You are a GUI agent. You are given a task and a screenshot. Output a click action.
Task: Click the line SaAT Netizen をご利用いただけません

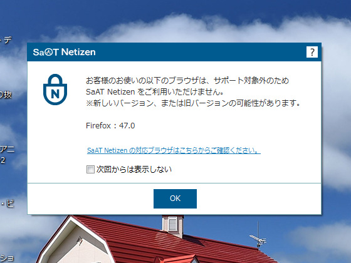click(155, 92)
